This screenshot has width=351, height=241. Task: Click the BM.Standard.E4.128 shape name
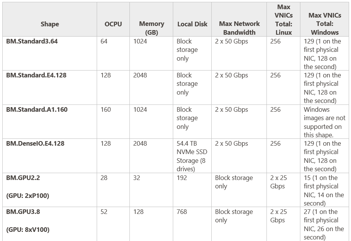pos(36,75)
